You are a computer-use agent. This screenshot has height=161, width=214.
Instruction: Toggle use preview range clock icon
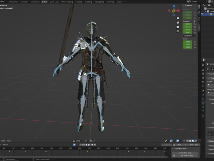[x=174, y=145]
